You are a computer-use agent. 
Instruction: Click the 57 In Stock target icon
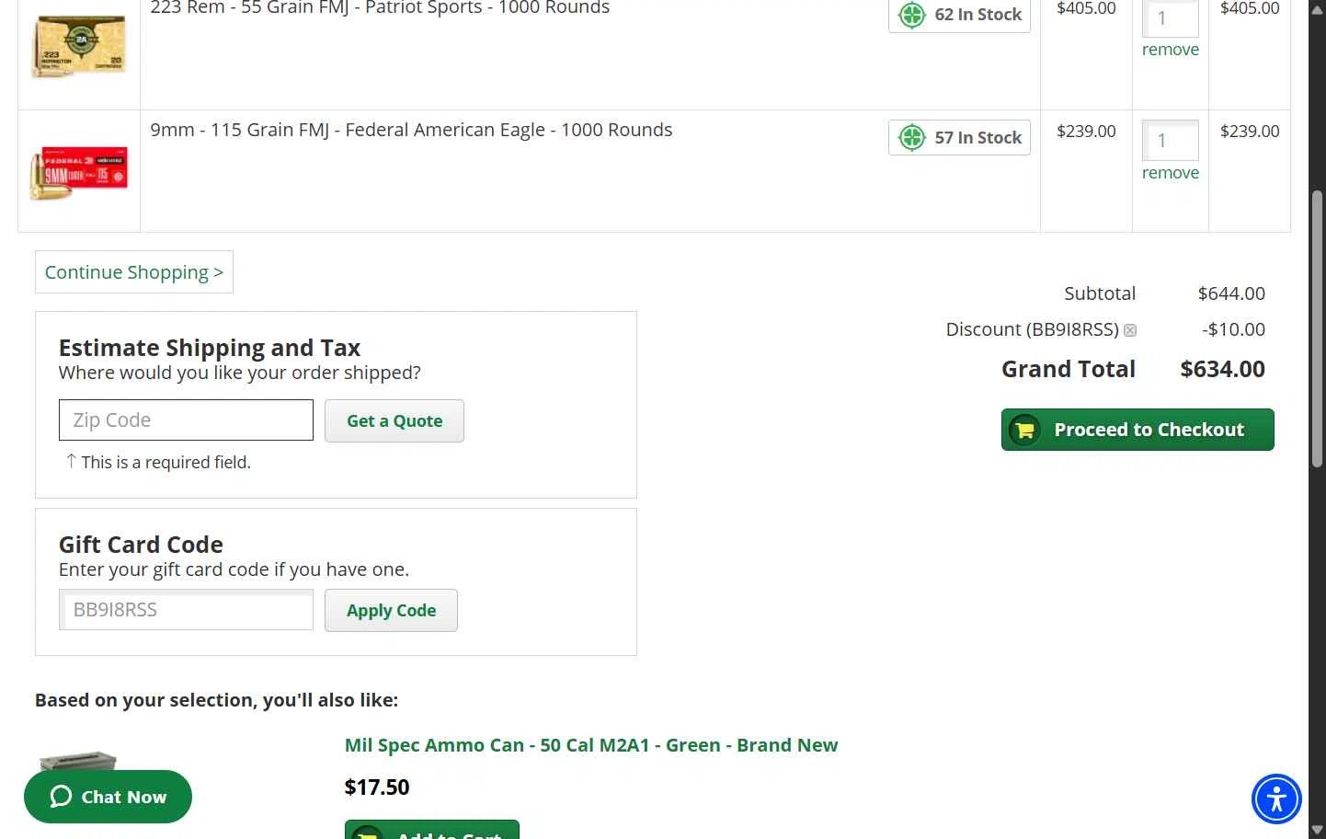911,138
